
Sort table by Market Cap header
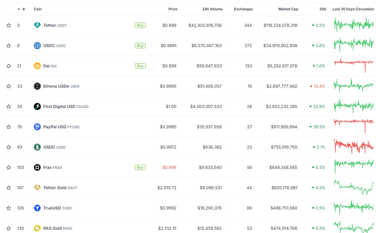[x=288, y=9]
